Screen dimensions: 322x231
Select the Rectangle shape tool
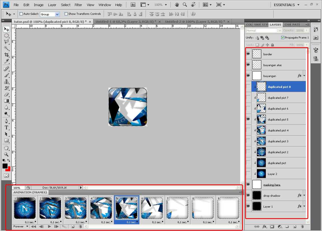click(x=6, y=140)
